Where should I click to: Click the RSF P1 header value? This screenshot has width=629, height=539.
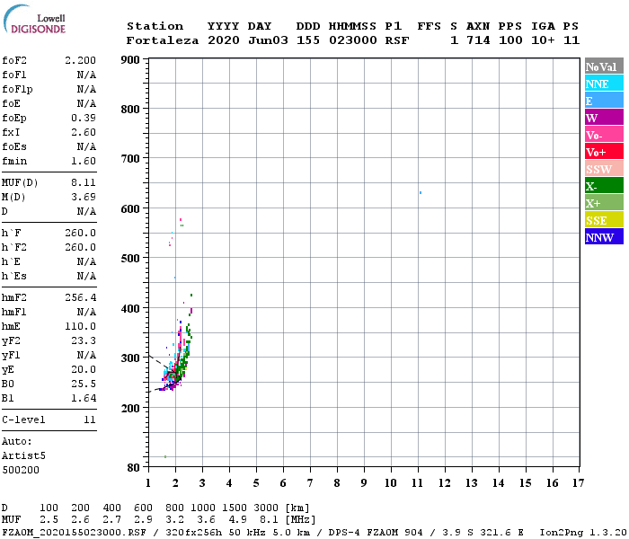point(397,40)
